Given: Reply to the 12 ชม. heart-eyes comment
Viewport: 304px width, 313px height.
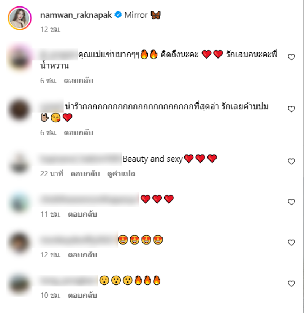Looking at the screenshot, I should pyautogui.click(x=82, y=255).
